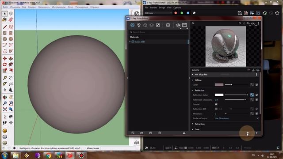Open V-Ray Settings gear icon
This screenshot has width=283, height=159.
pyautogui.click(x=168, y=25)
